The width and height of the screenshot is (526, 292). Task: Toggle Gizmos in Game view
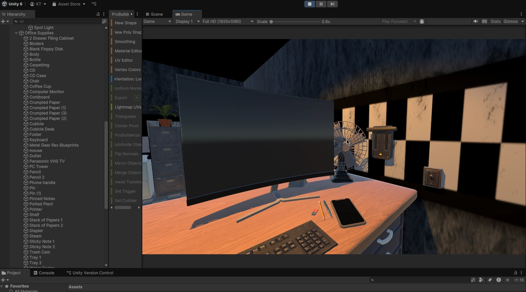tap(511, 21)
